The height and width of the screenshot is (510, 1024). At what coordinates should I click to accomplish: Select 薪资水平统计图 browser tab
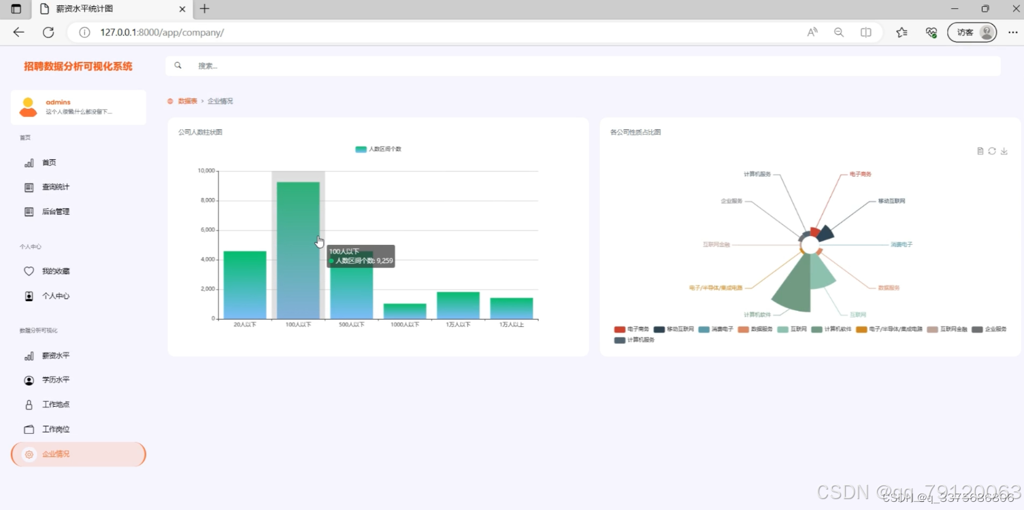(113, 9)
